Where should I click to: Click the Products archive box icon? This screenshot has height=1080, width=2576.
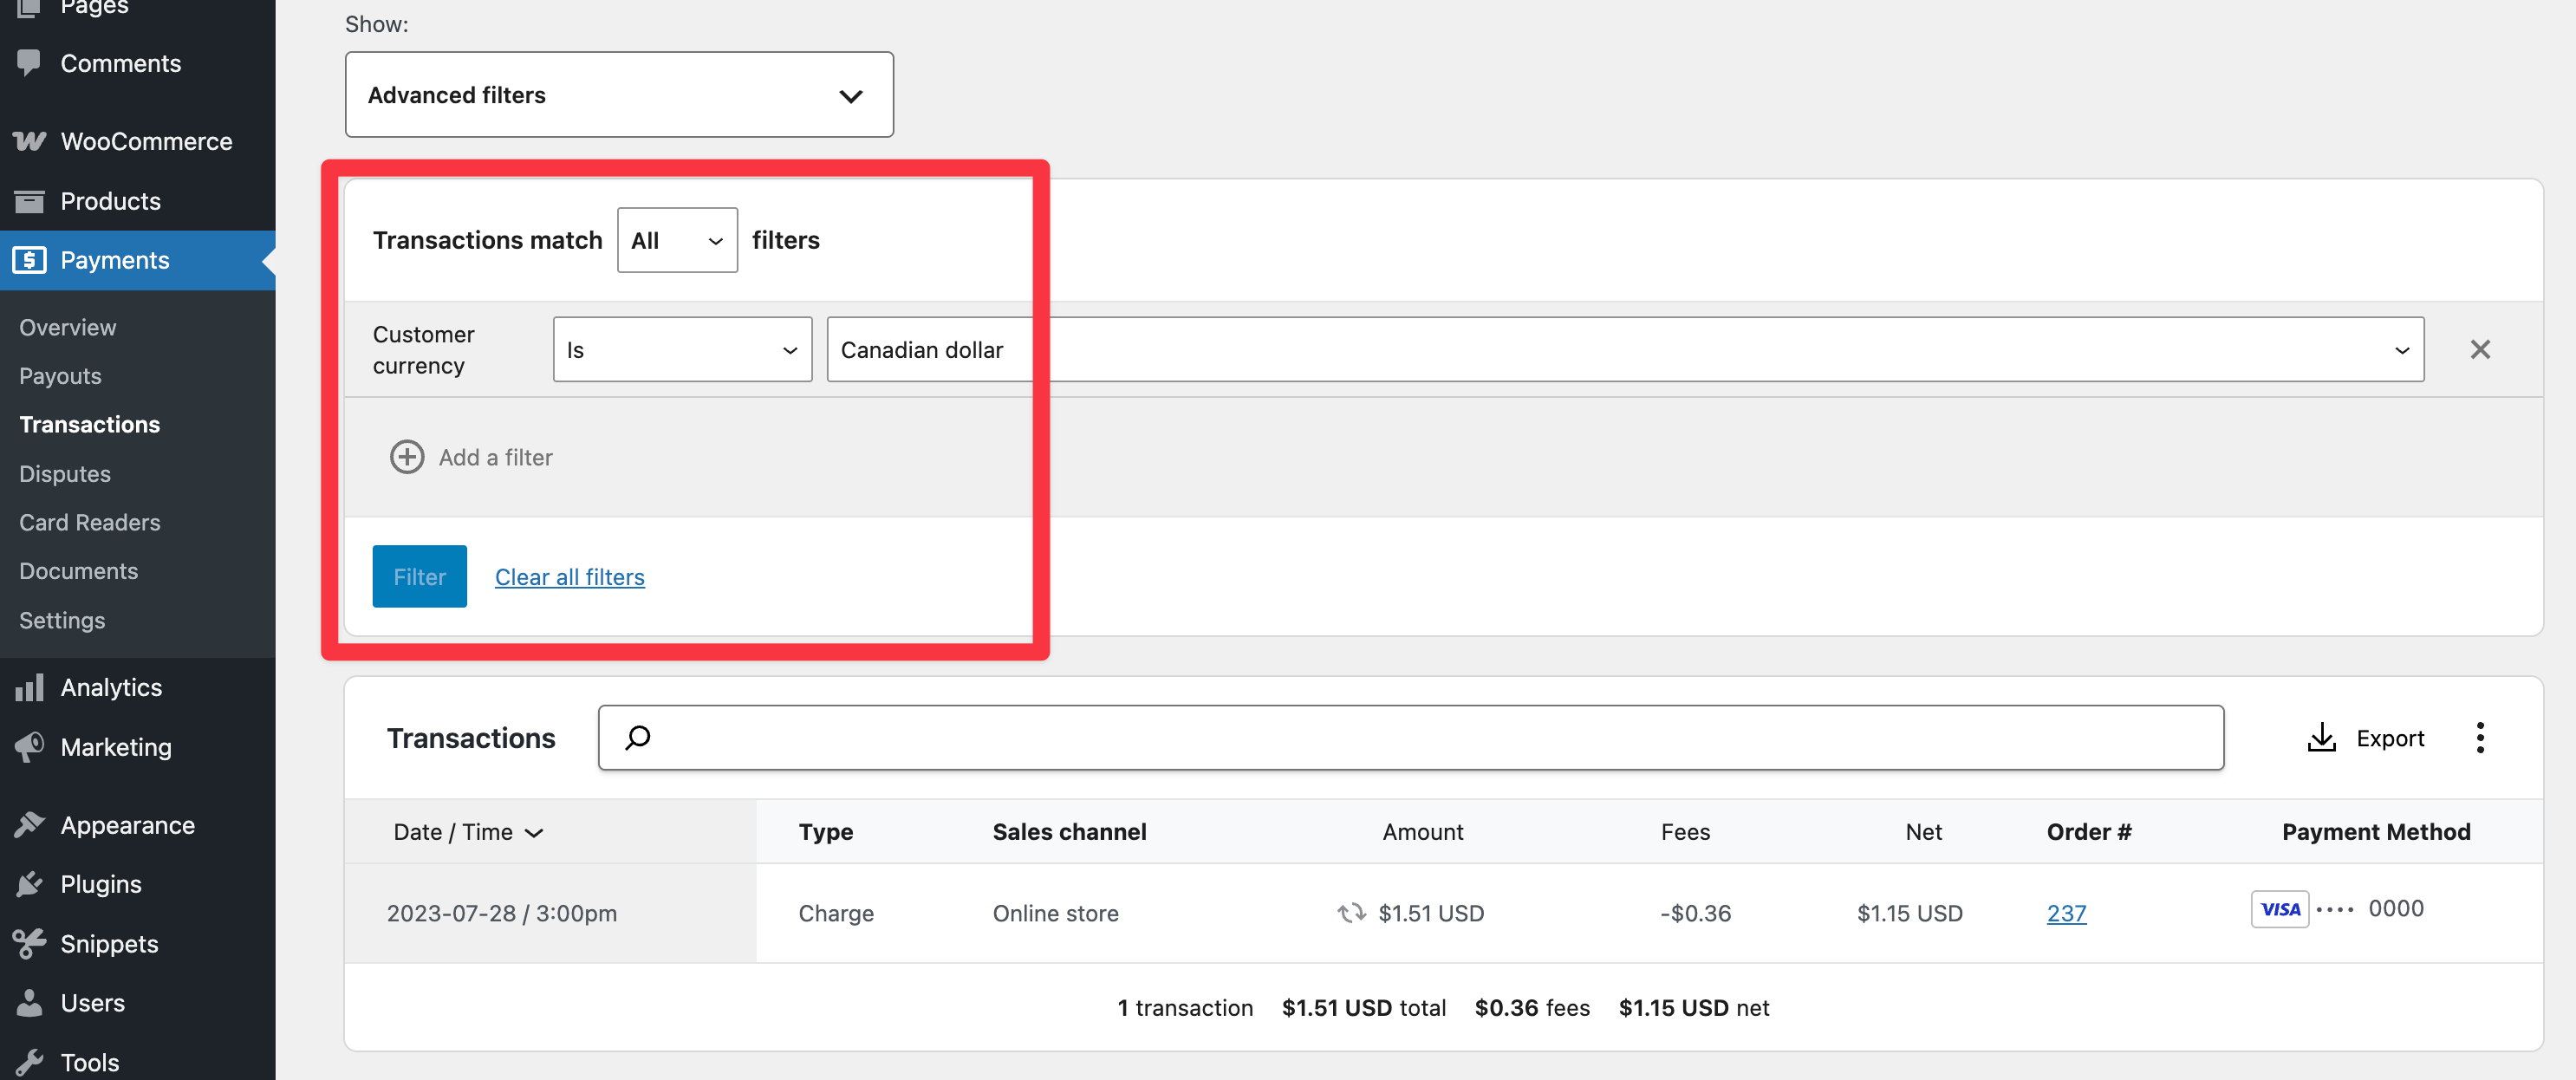tap(29, 201)
